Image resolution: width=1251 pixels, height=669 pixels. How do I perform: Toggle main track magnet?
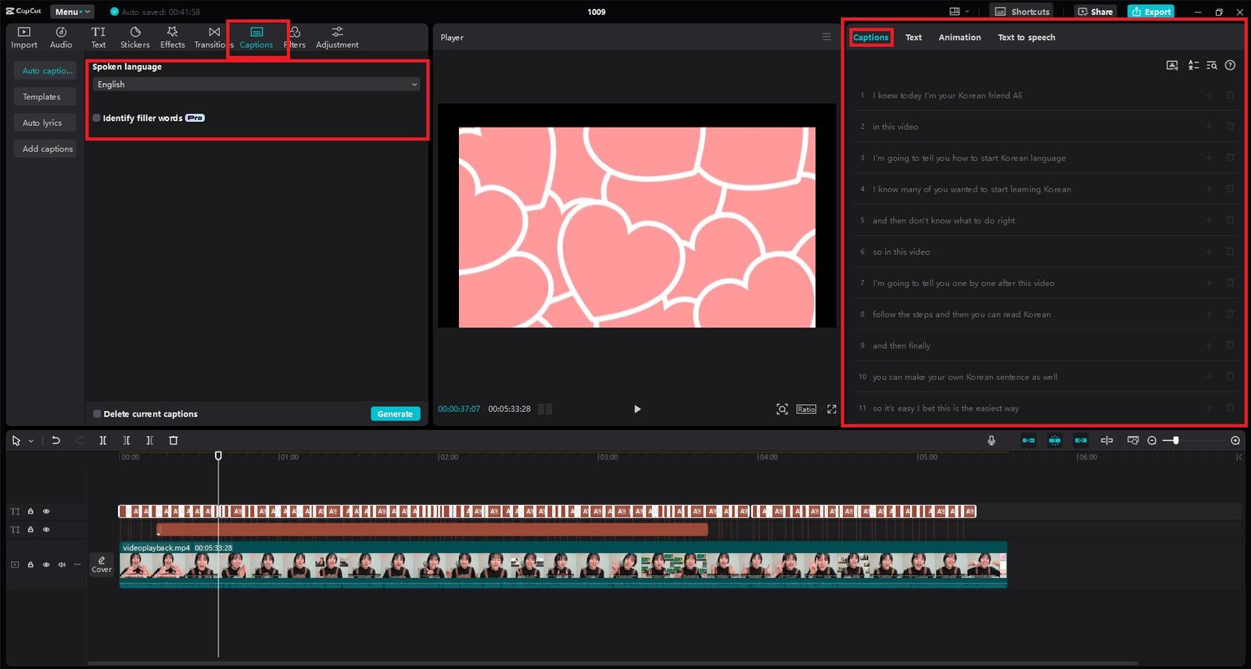point(1028,441)
